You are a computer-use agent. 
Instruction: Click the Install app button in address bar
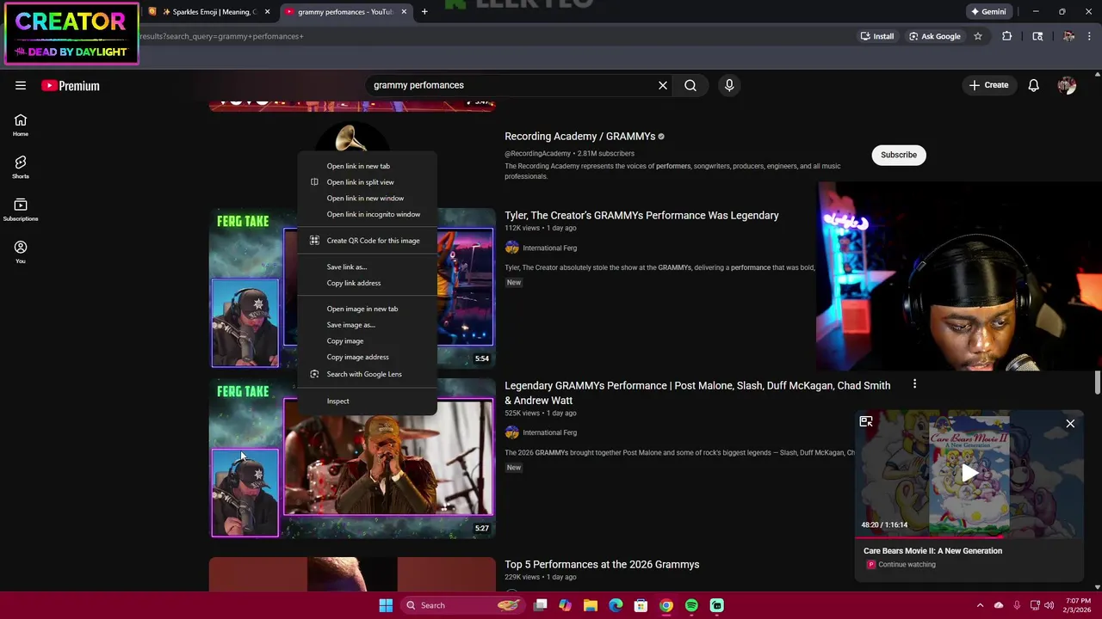pyautogui.click(x=877, y=36)
